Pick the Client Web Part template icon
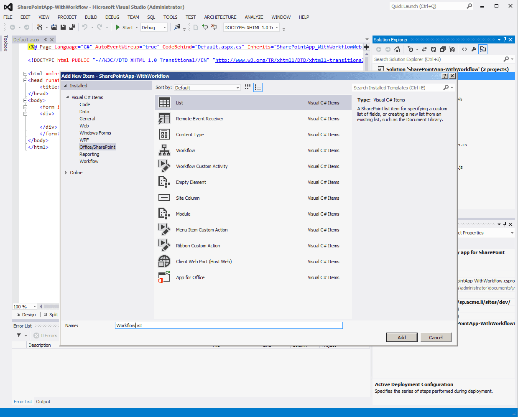The image size is (518, 417). [x=164, y=262]
